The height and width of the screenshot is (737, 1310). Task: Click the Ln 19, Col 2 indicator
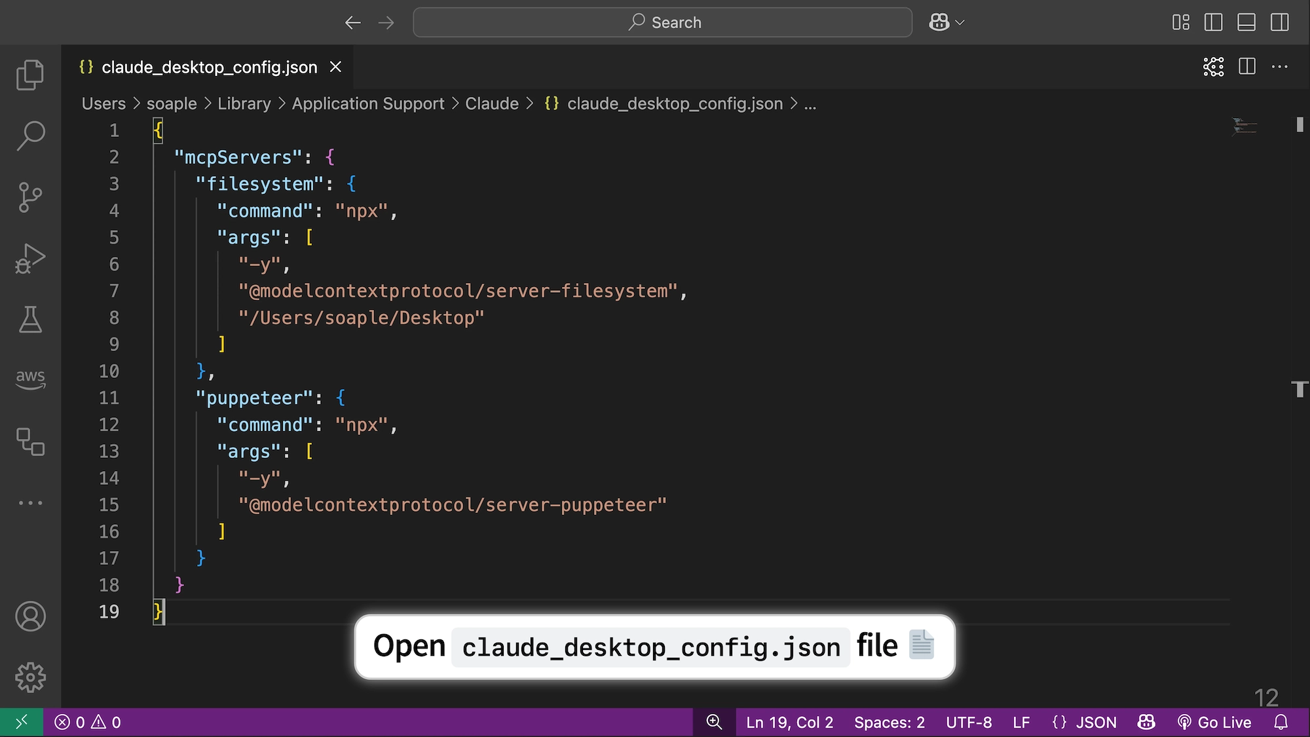coord(789,722)
